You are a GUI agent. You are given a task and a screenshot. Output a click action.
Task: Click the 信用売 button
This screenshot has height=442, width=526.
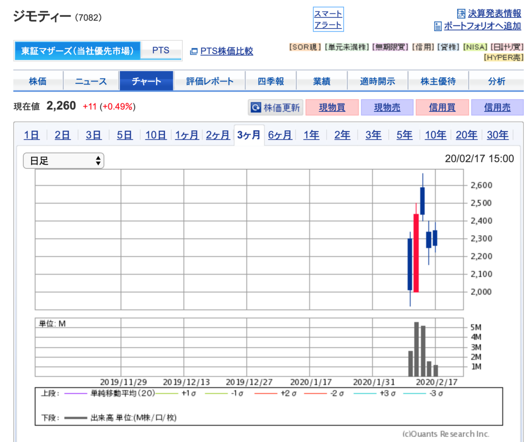[x=497, y=107]
